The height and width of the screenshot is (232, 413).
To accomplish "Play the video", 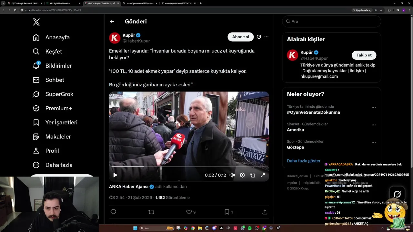I will pos(115,175).
